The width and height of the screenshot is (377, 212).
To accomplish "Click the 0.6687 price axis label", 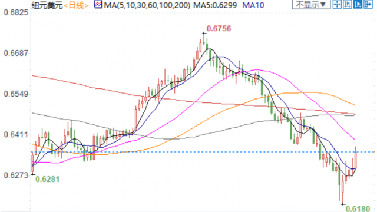I will point(16,53).
